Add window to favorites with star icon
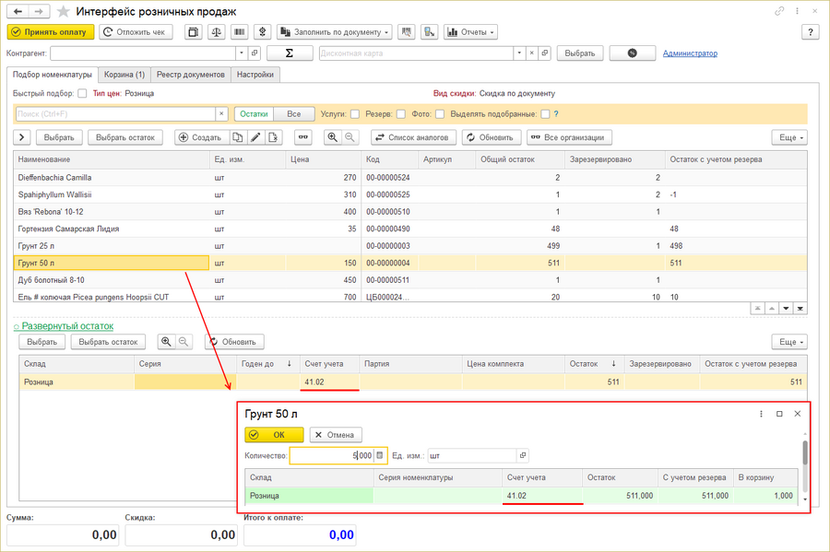The width and height of the screenshot is (830, 552). point(63,11)
